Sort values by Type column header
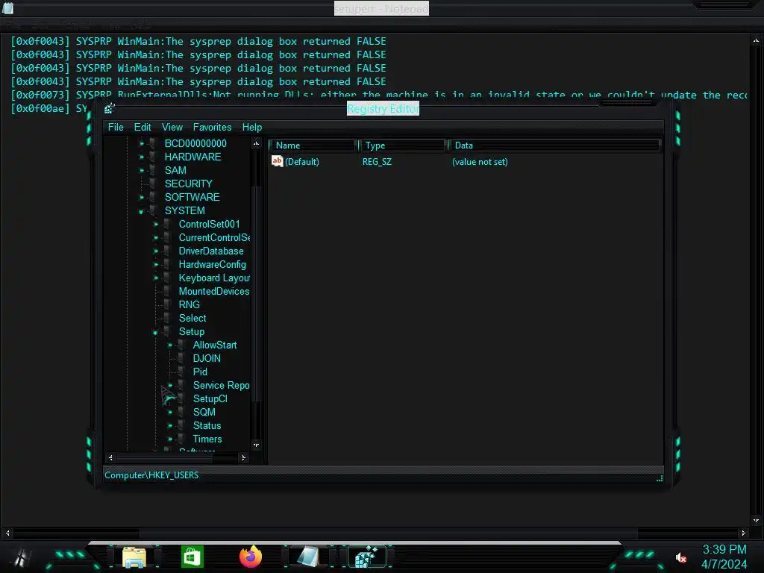764x573 pixels. tap(402, 145)
